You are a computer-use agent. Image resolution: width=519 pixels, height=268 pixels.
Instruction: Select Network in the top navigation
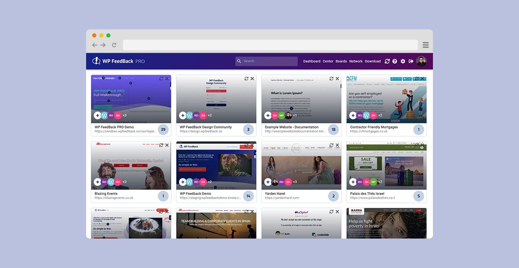[x=356, y=61]
